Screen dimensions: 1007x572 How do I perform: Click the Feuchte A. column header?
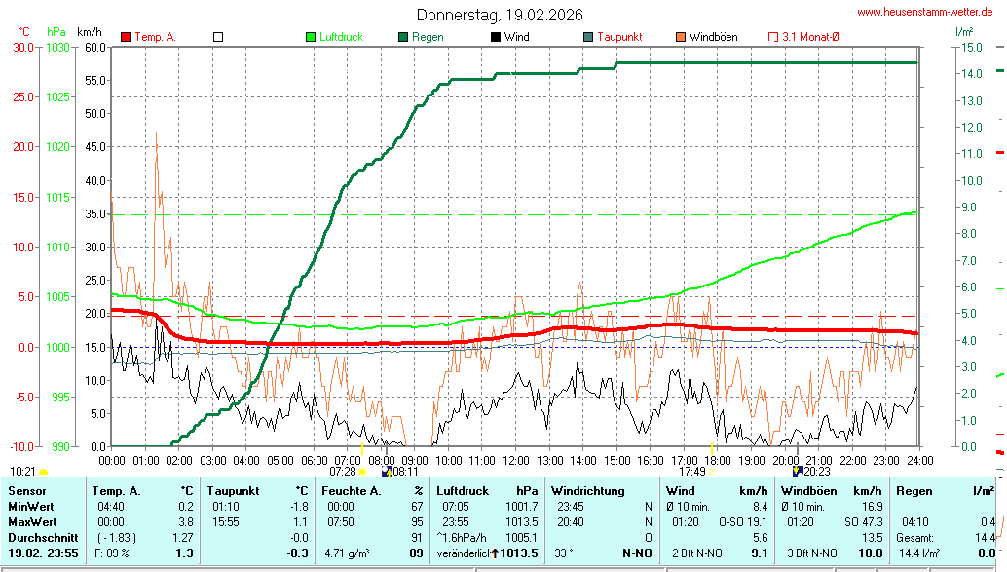352,491
